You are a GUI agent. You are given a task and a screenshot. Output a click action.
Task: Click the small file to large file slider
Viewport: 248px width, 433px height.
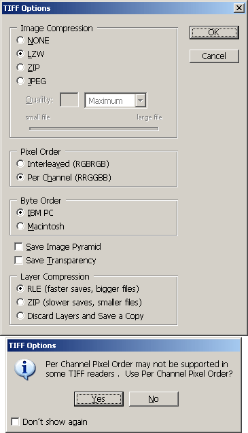pyautogui.click(x=94, y=129)
